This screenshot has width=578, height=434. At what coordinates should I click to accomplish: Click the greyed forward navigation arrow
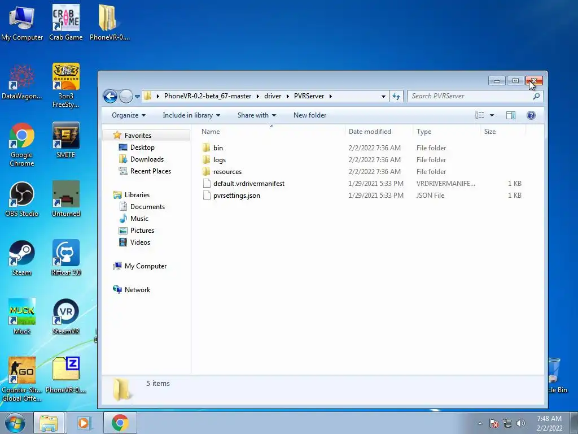pos(126,96)
